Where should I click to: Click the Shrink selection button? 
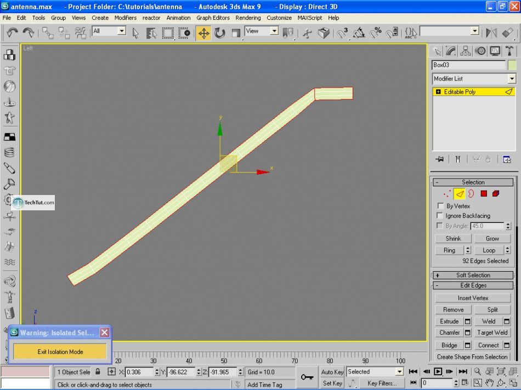coord(453,239)
